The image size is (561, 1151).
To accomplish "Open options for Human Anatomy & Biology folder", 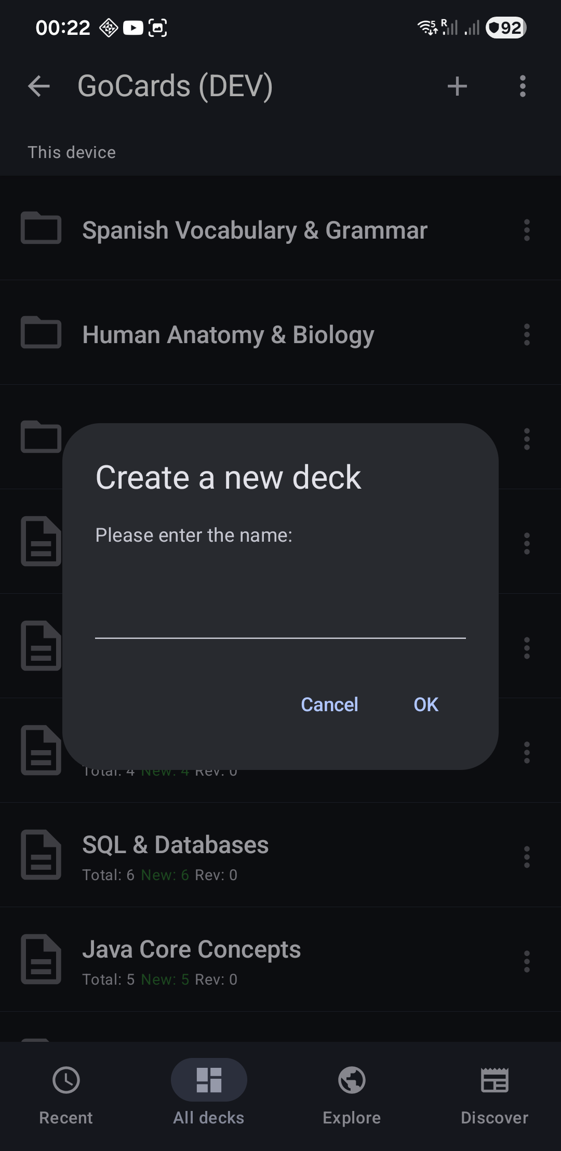I will [x=527, y=335].
